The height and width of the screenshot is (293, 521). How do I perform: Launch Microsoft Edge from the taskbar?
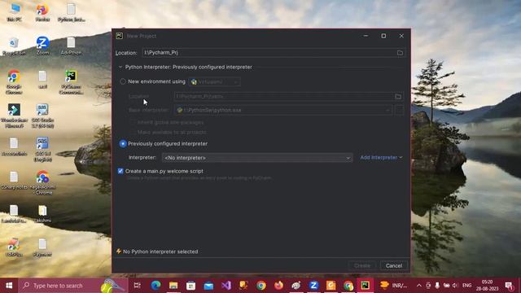155,286
